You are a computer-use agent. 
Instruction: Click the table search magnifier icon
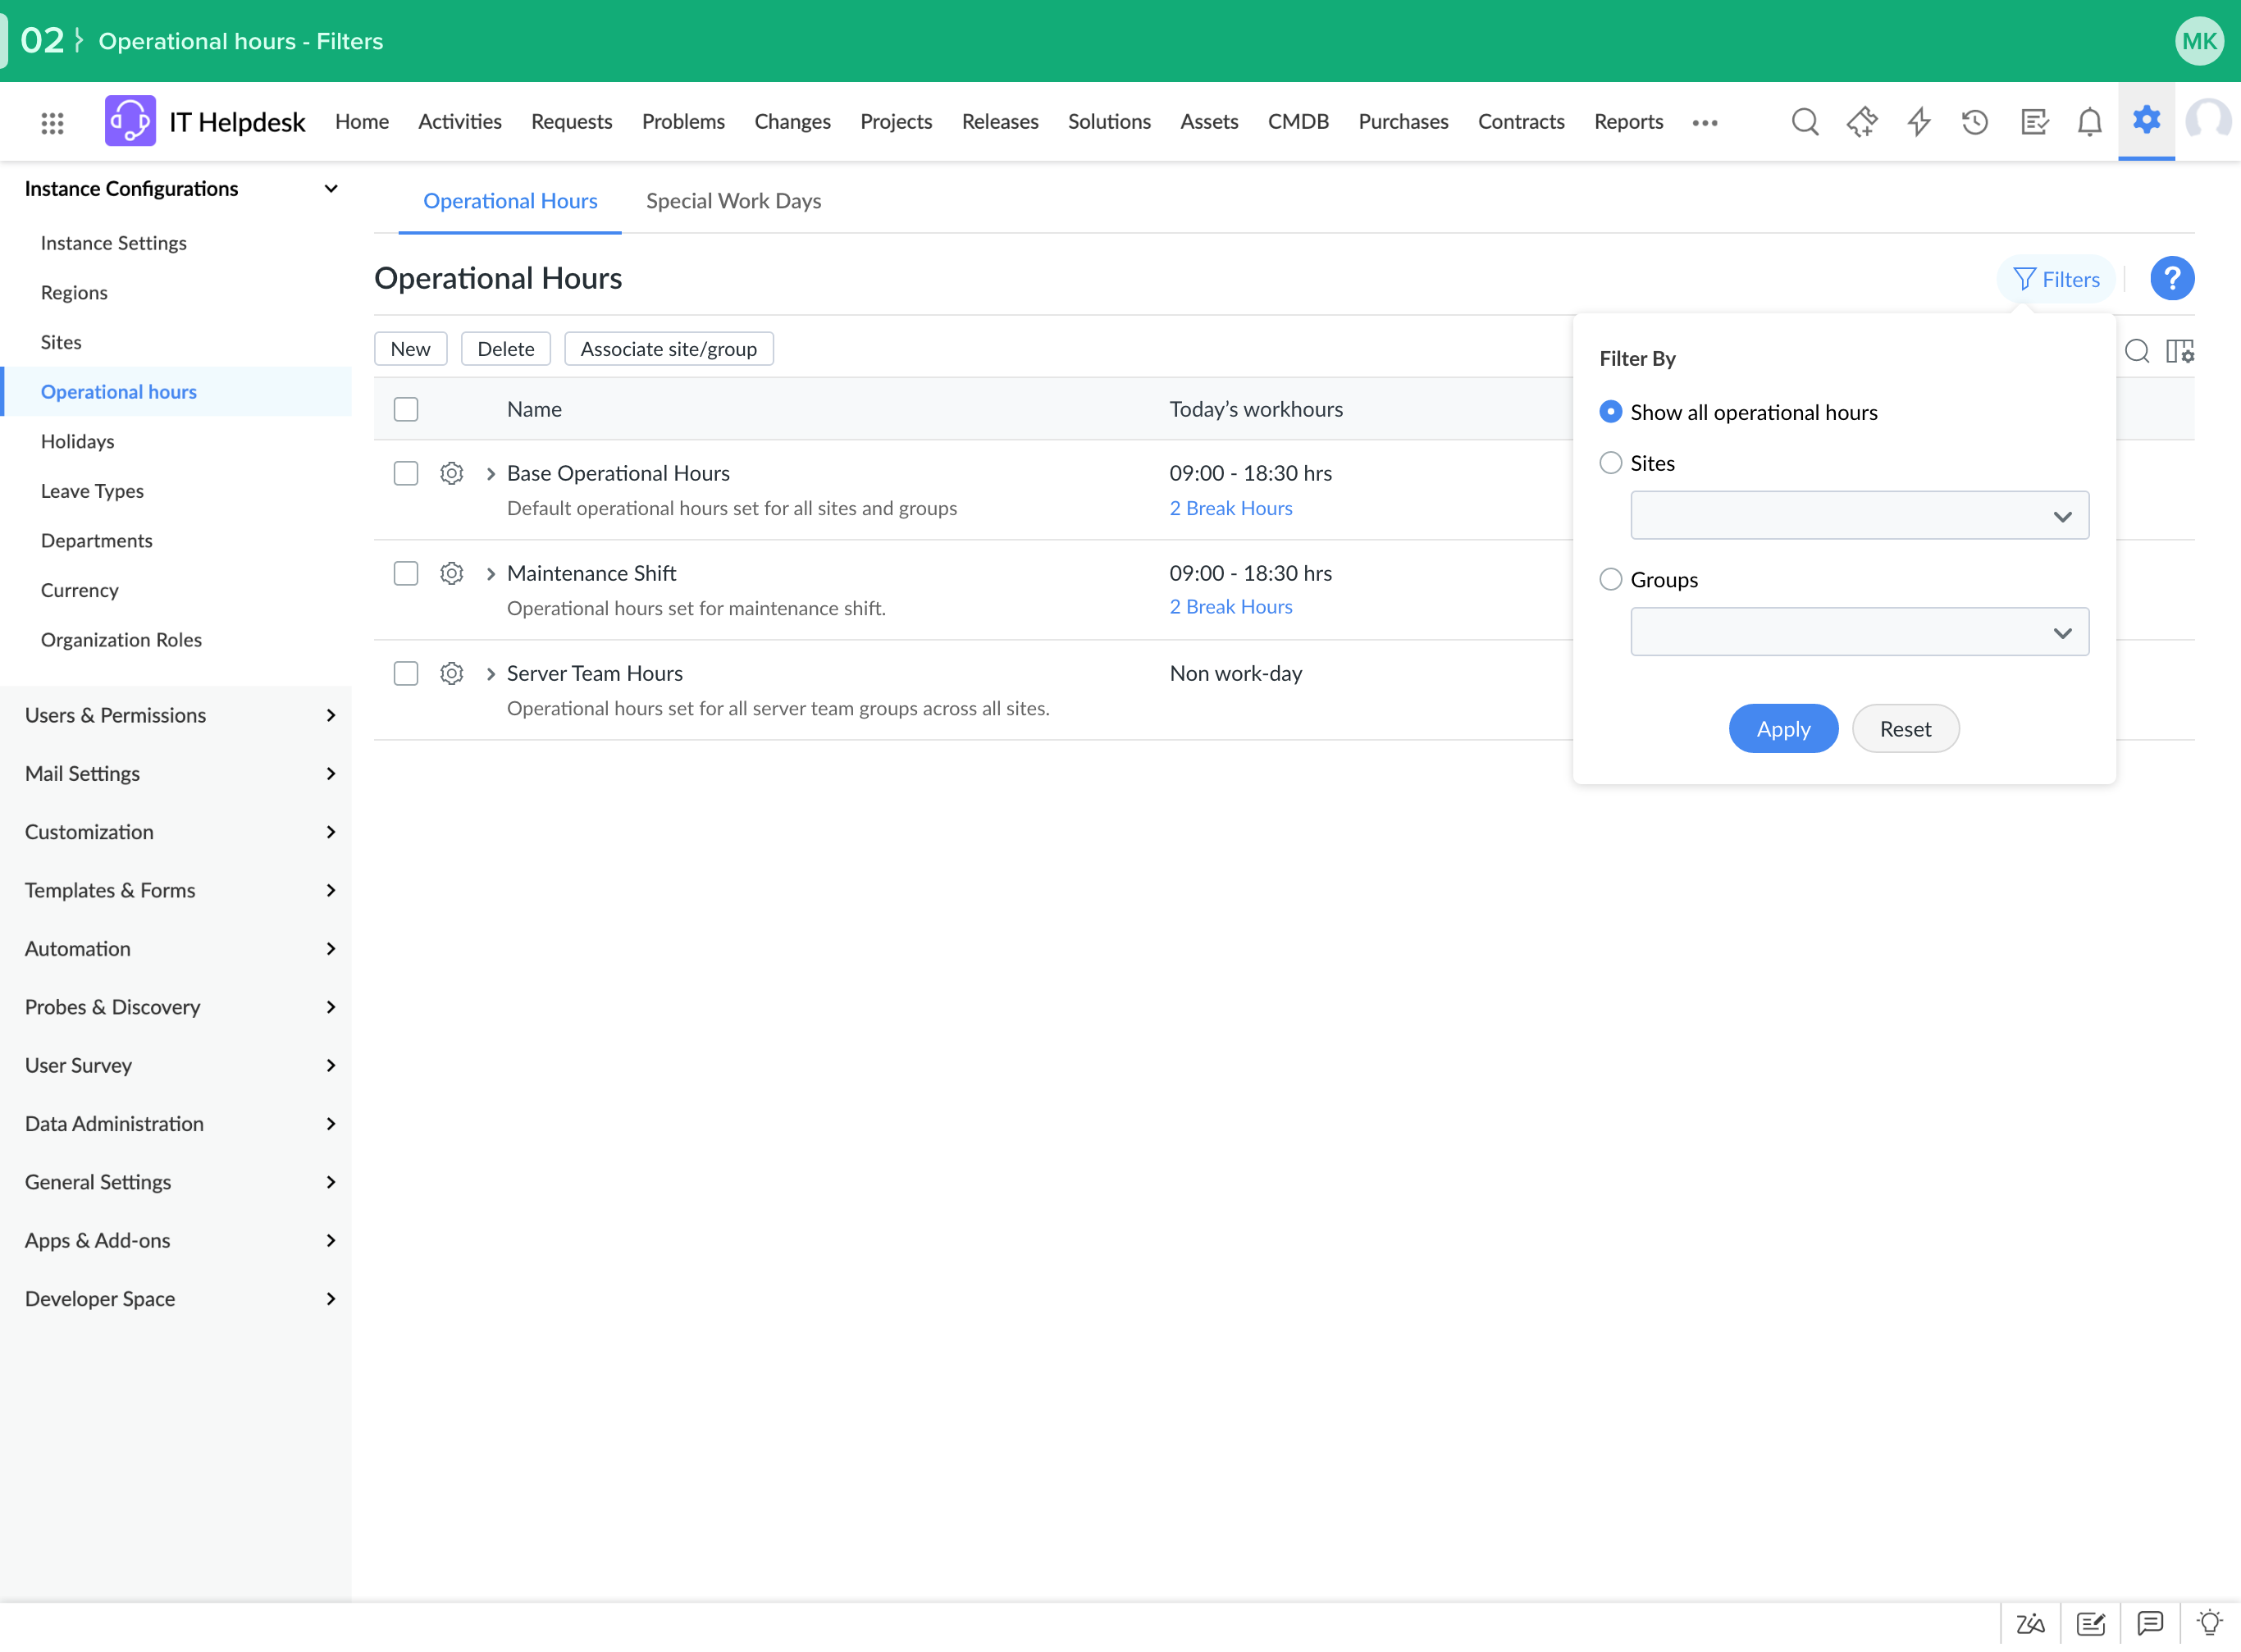coord(2136,351)
